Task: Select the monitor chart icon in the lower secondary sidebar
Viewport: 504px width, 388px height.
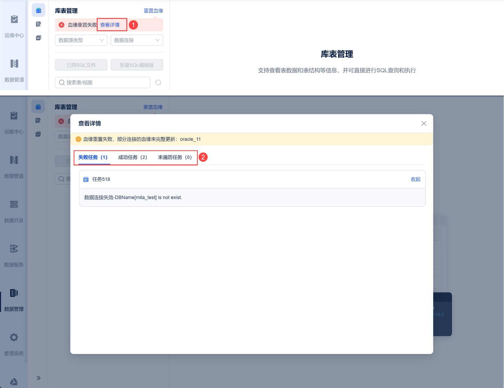Action: point(38,134)
